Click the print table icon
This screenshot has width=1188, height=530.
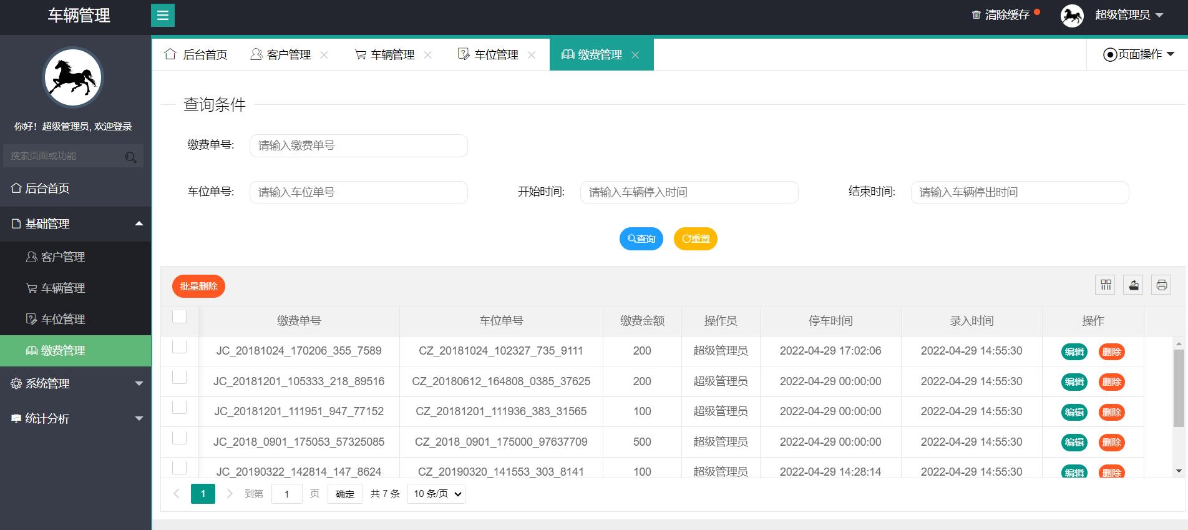[x=1161, y=285]
